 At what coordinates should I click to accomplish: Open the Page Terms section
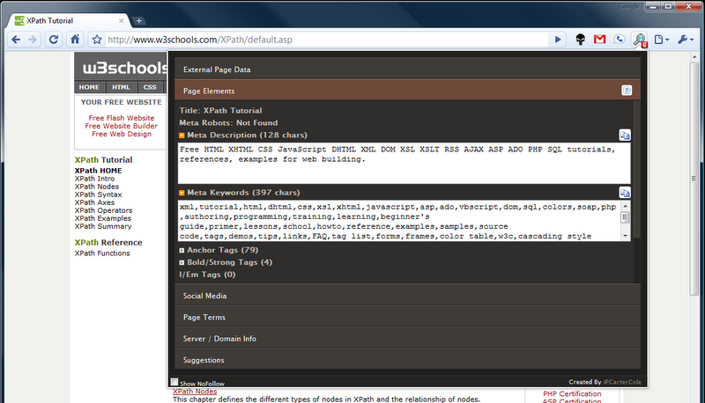407,317
